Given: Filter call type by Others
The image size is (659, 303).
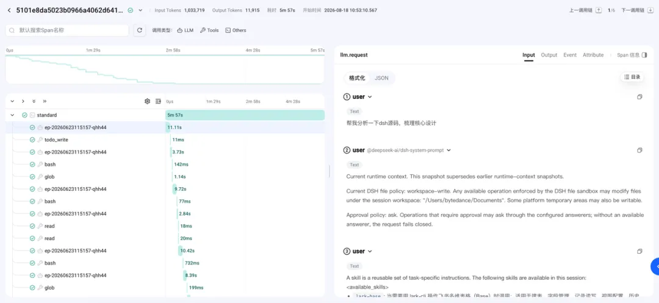Looking at the screenshot, I should point(236,30).
